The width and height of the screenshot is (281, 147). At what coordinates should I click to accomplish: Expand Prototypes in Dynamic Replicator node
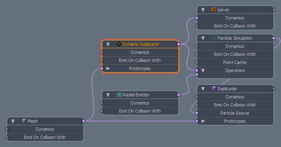pos(108,68)
